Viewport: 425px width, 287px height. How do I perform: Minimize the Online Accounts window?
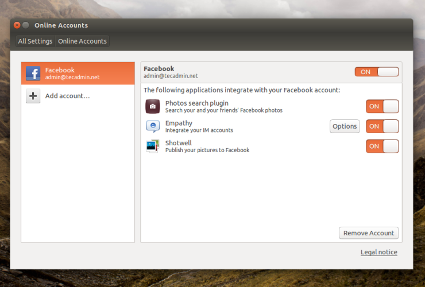point(26,25)
